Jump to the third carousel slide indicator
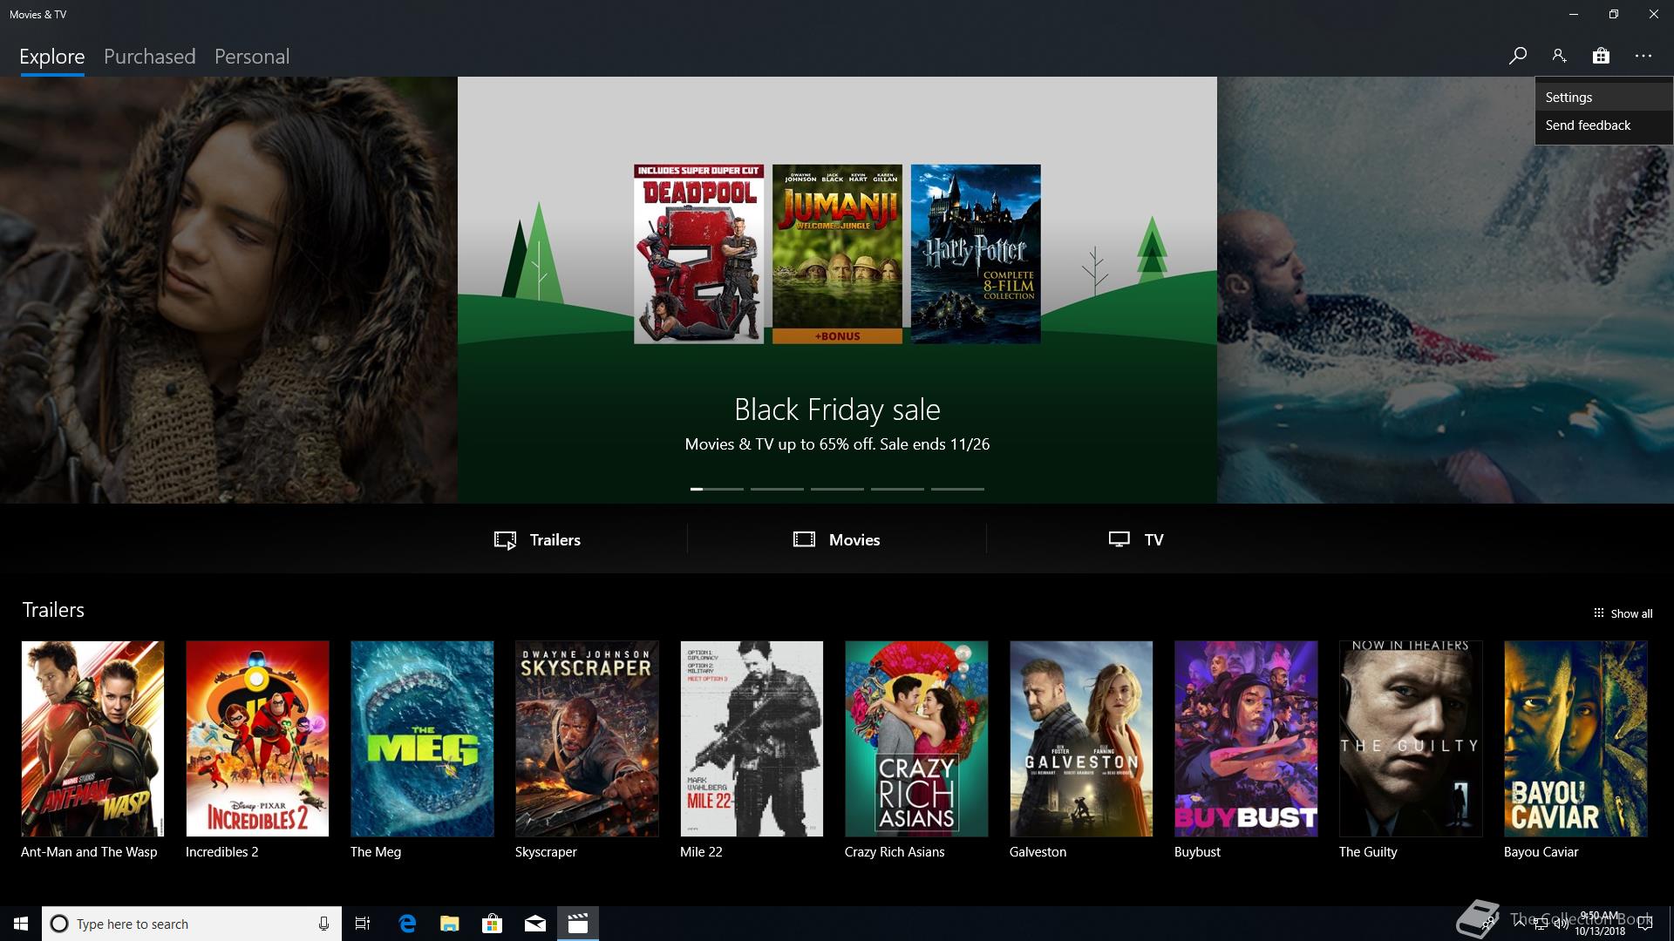 (837, 489)
